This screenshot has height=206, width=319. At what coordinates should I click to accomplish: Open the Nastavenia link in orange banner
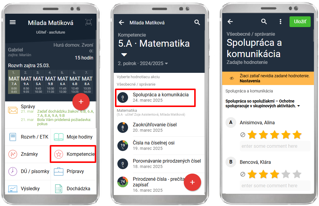(250, 81)
